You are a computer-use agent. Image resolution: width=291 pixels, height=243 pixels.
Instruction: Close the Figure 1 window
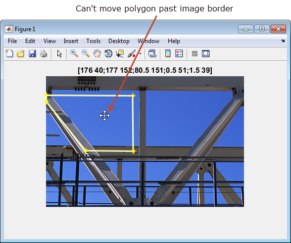[x=278, y=29]
